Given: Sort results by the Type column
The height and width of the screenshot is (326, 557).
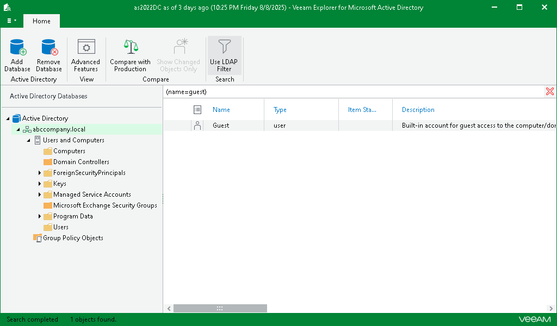Looking at the screenshot, I should (280, 109).
